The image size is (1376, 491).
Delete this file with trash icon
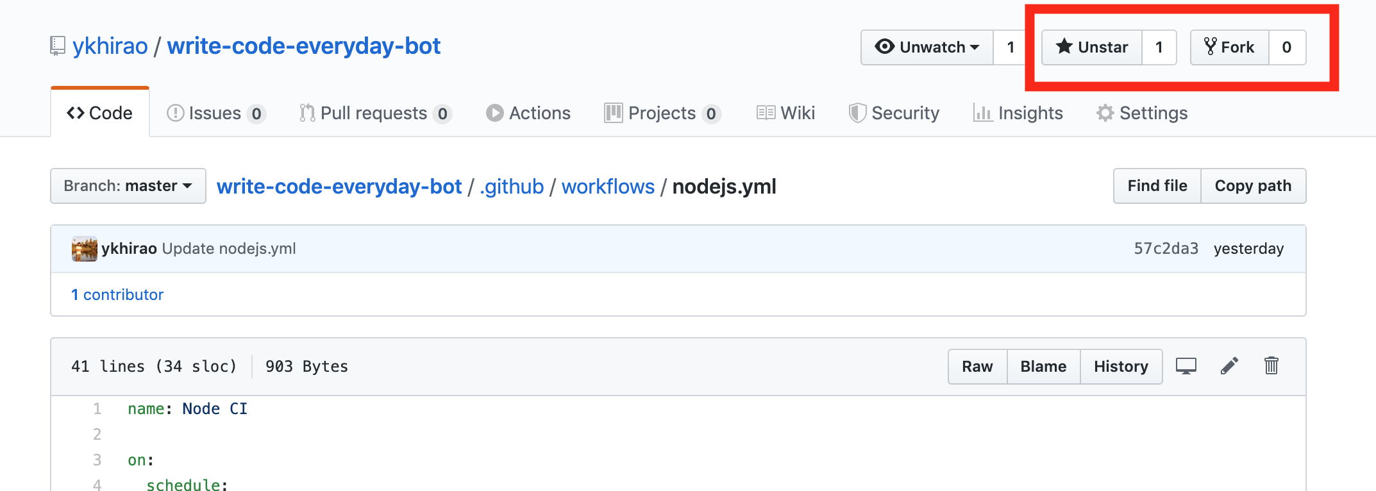click(1271, 365)
